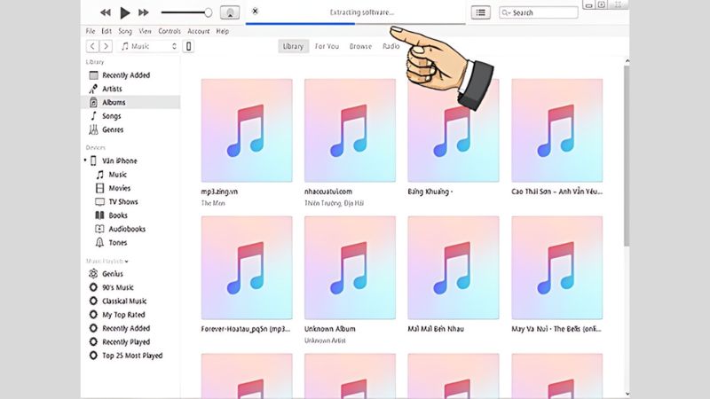Open the Top 25 Most Played playlist
The width and height of the screenshot is (710, 399).
click(x=132, y=356)
